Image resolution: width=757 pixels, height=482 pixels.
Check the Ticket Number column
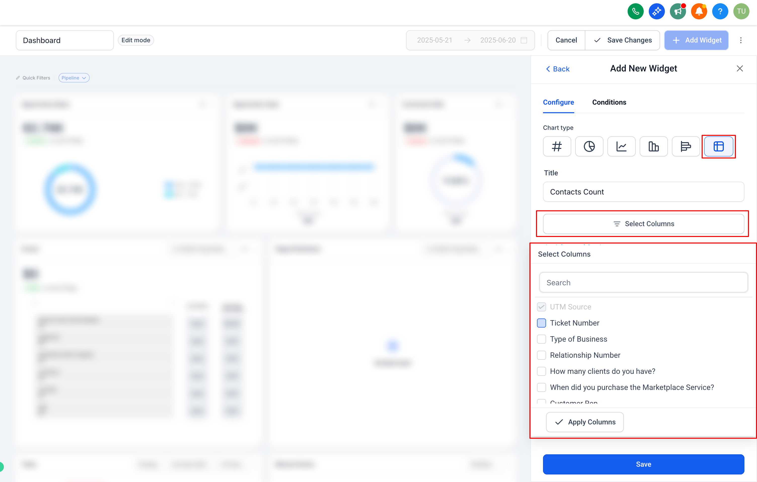coord(541,323)
